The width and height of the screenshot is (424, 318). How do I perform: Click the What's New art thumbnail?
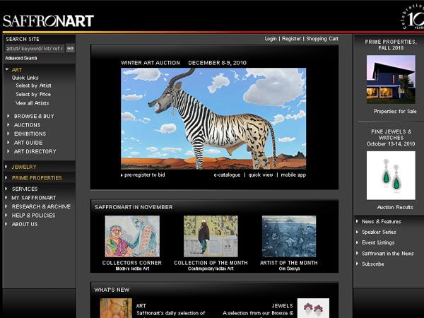click(x=116, y=308)
